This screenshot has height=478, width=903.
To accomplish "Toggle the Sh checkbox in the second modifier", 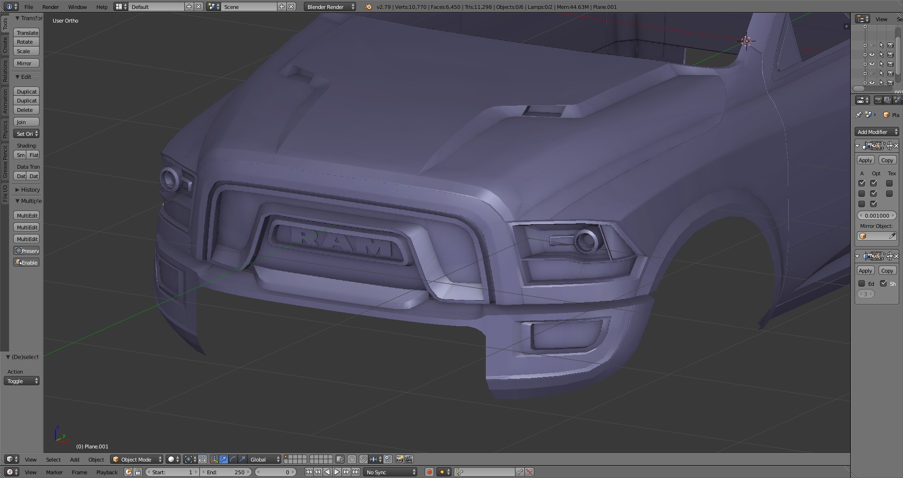I will pos(883,283).
